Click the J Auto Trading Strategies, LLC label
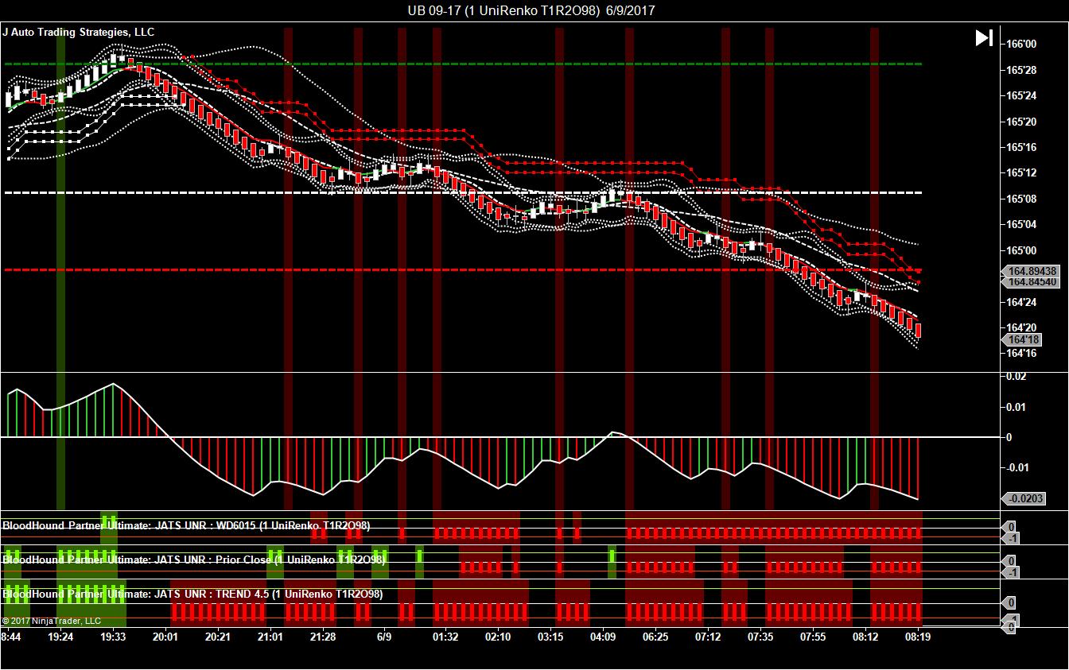 click(x=79, y=33)
